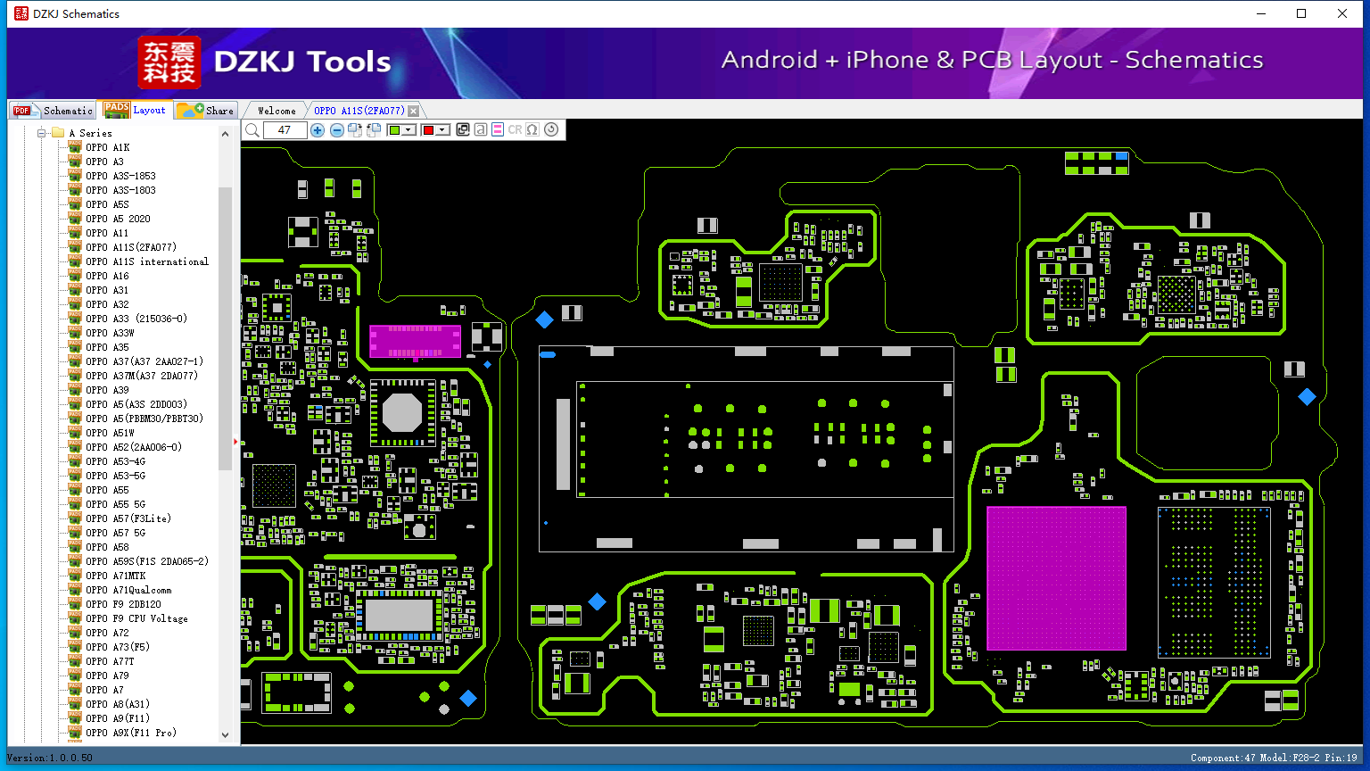This screenshot has height=771, width=1370.
Task: Open OPPO F9 CPU Voltage entry
Action: [x=136, y=618]
